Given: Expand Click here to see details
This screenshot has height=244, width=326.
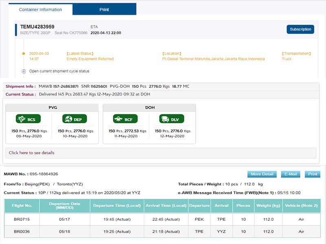Looking at the screenshot, I should (31, 153).
